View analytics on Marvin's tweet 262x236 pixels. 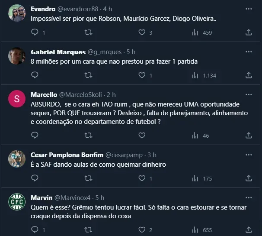tap(195, 230)
